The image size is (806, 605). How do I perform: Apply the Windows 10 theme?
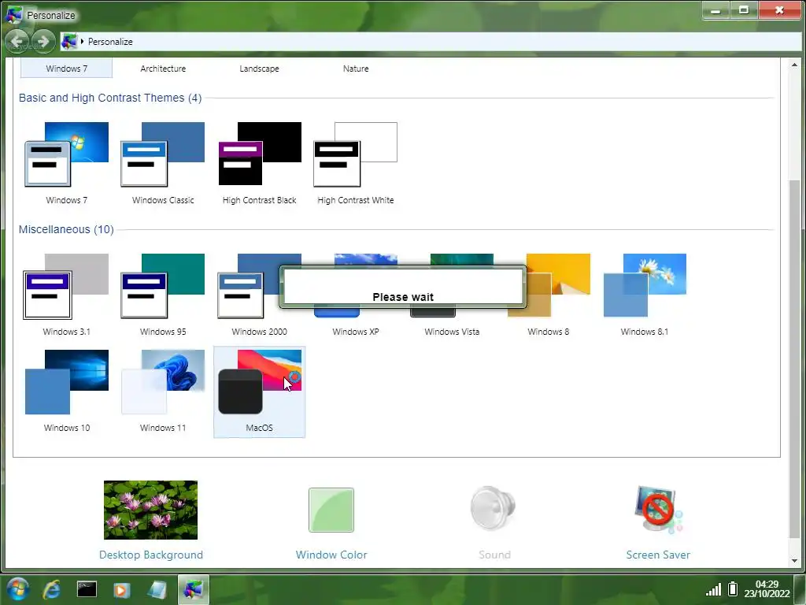(67, 382)
